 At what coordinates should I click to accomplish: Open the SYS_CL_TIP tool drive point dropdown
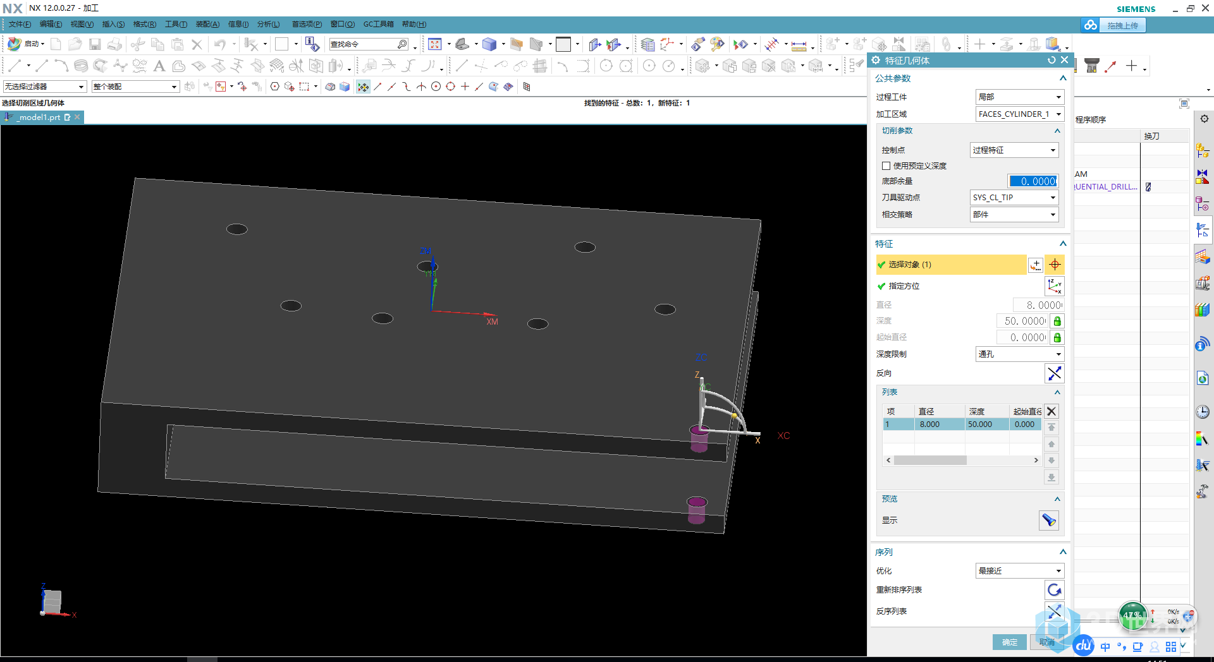coord(1014,197)
